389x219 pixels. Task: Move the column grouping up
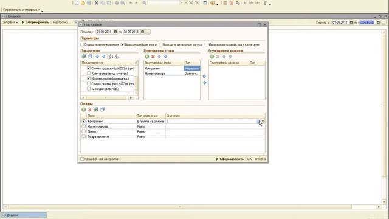click(224, 57)
